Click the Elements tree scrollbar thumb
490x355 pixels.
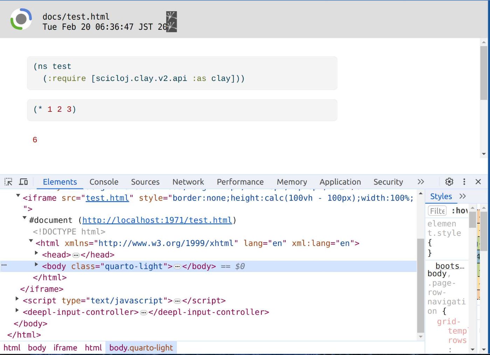pyautogui.click(x=421, y=285)
